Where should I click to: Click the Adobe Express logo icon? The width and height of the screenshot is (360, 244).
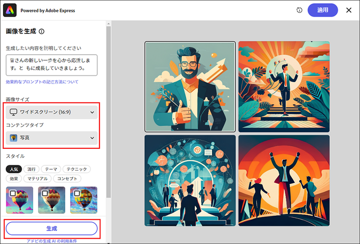pyautogui.click(x=10, y=10)
